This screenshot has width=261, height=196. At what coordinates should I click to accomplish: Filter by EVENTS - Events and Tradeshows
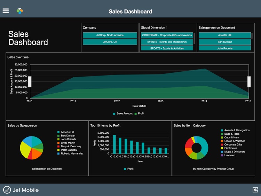167,42
